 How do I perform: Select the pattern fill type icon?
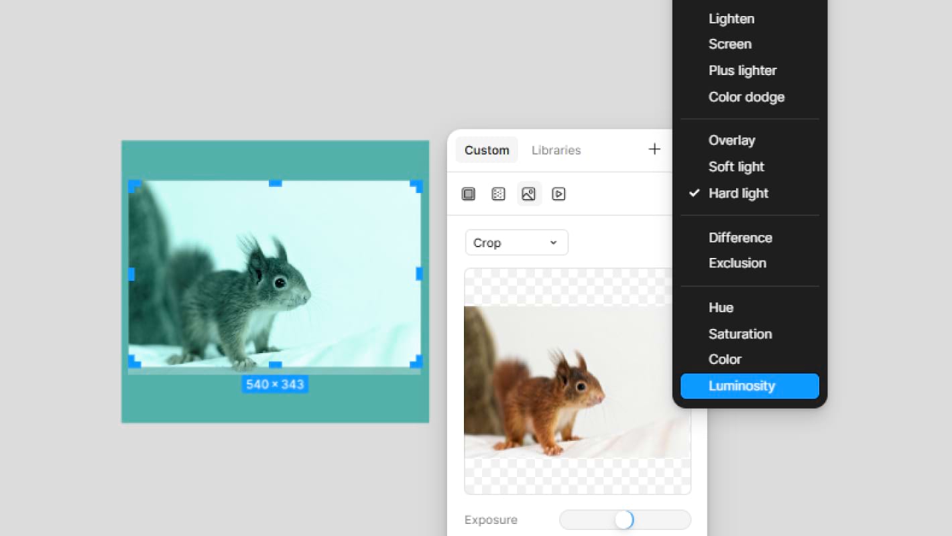point(498,194)
